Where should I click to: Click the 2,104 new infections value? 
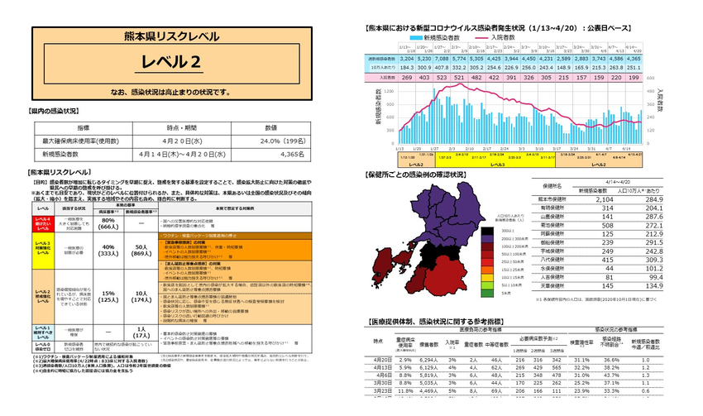605,199
